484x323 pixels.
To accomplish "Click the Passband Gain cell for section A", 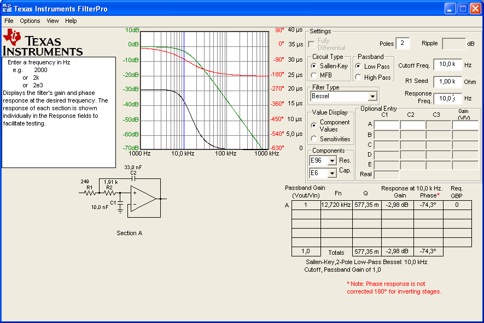I will click(306, 205).
